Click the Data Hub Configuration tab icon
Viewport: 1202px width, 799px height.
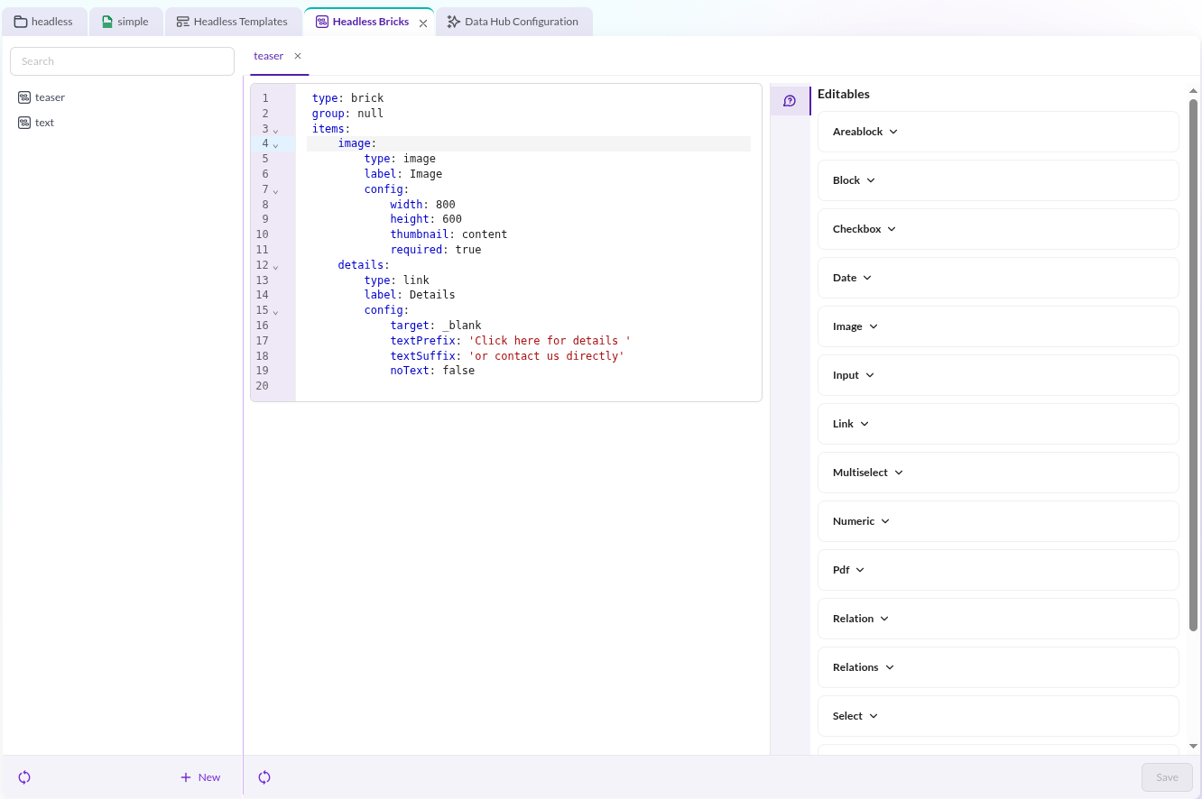point(454,22)
